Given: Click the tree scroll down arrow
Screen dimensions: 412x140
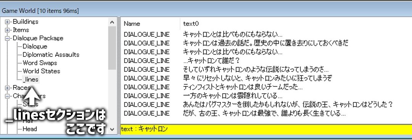Looking at the screenshot, I should 112,129.
